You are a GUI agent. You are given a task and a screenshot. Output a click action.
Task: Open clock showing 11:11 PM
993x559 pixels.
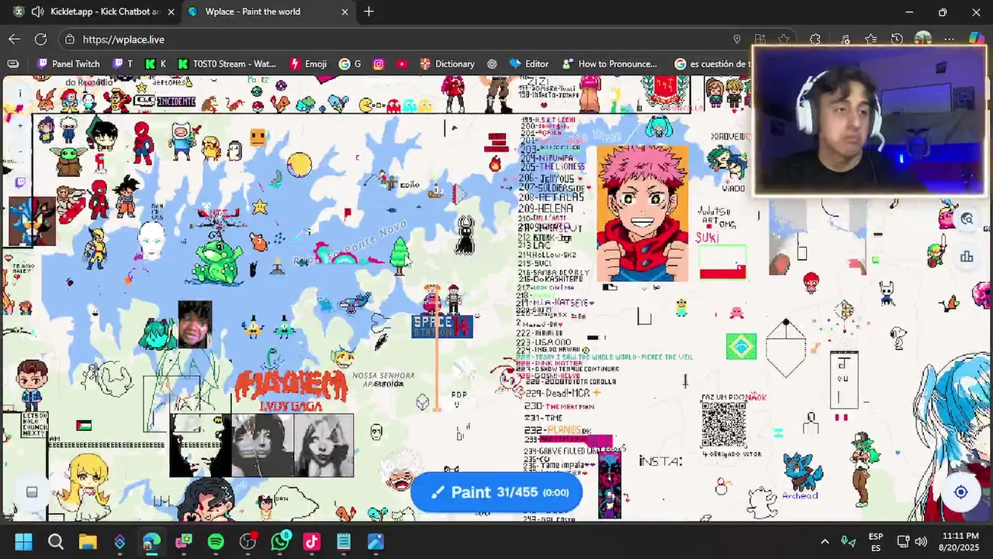[958, 541]
